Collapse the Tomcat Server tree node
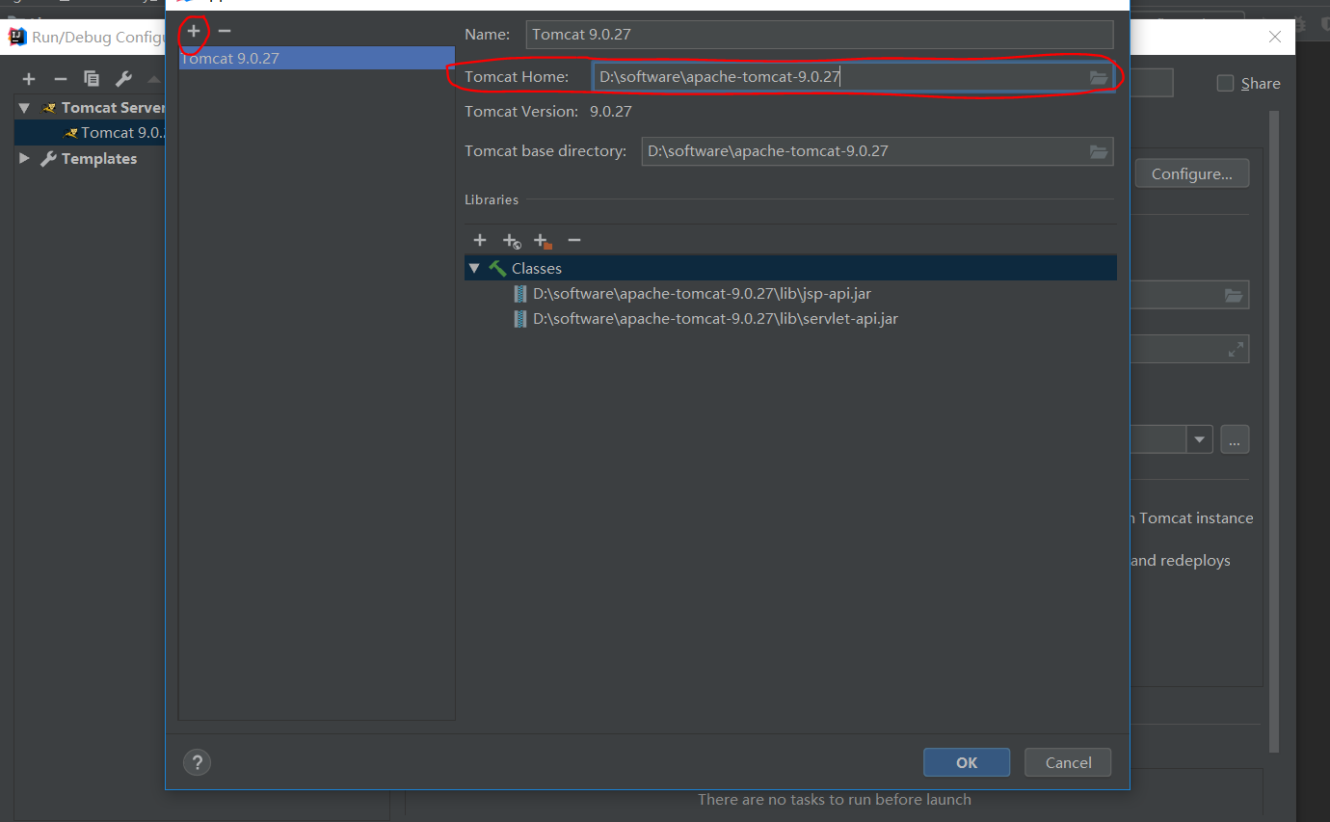This screenshot has height=822, width=1330. (x=25, y=108)
